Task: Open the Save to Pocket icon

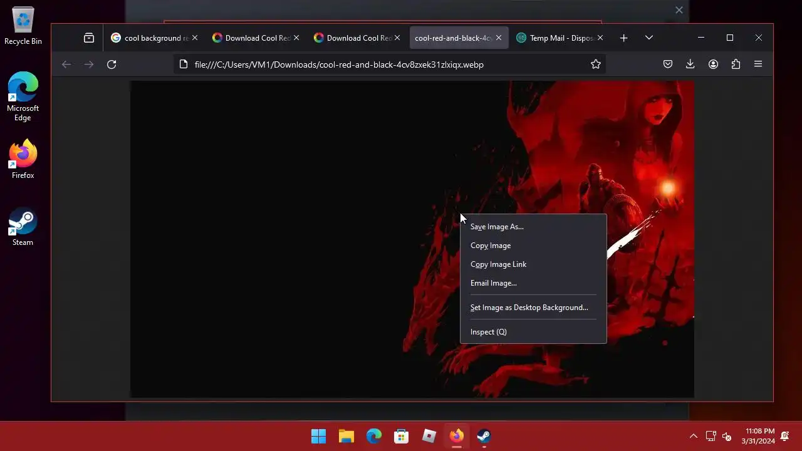Action: [x=668, y=65]
